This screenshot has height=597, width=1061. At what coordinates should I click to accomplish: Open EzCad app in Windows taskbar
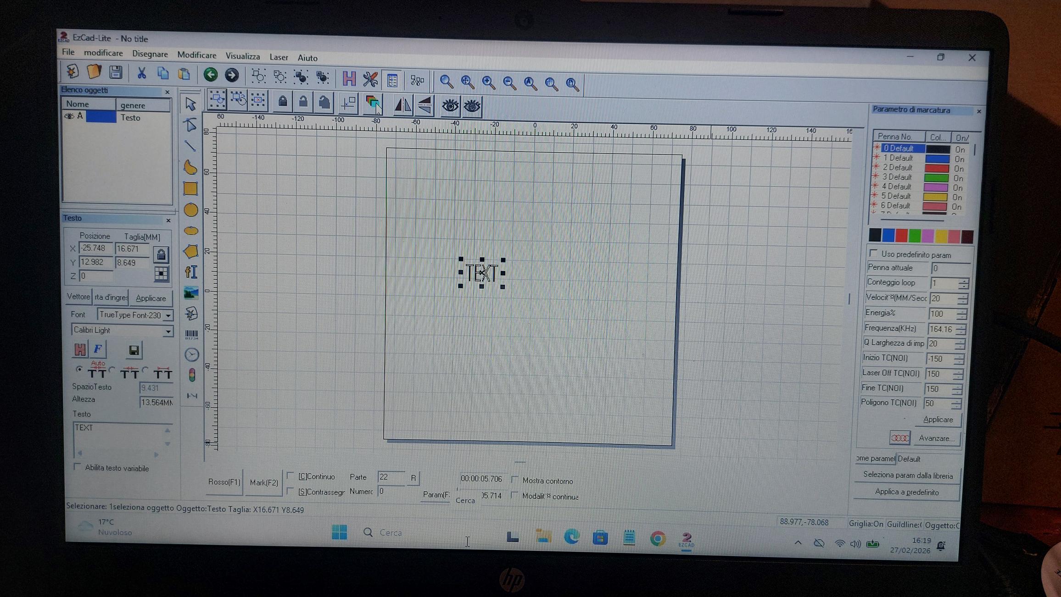687,539
